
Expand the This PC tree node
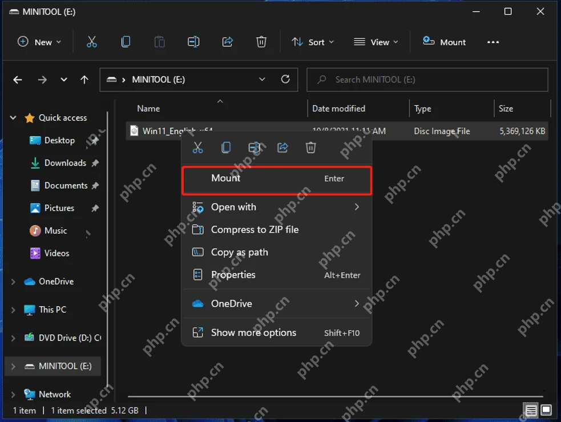pyautogui.click(x=13, y=310)
